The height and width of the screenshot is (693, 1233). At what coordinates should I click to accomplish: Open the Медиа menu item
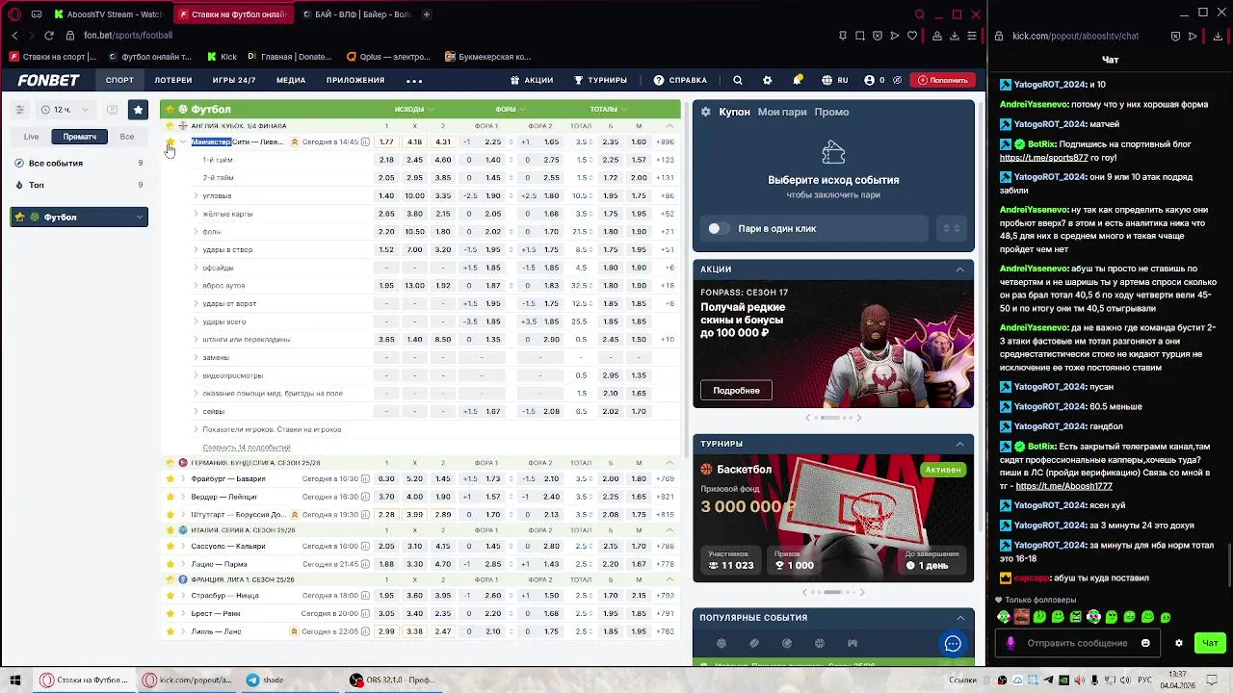291,81
